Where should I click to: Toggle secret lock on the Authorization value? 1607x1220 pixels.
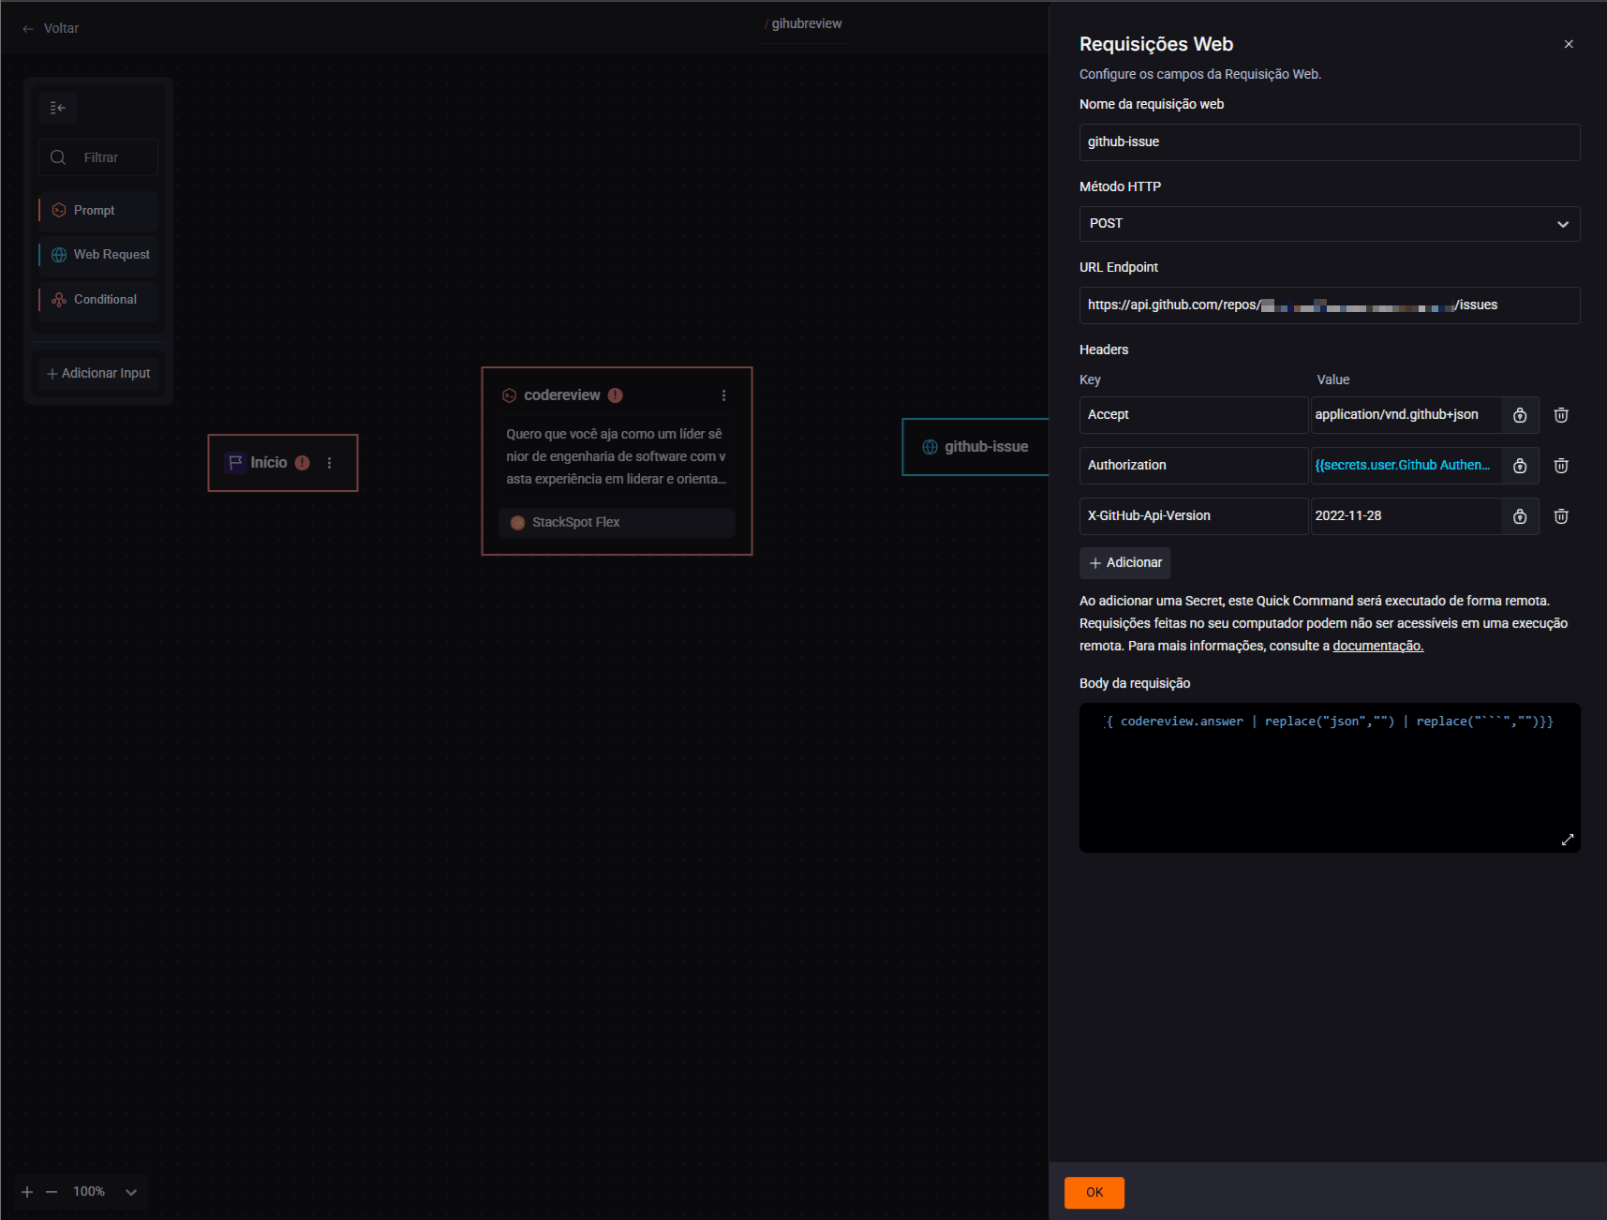pos(1519,466)
